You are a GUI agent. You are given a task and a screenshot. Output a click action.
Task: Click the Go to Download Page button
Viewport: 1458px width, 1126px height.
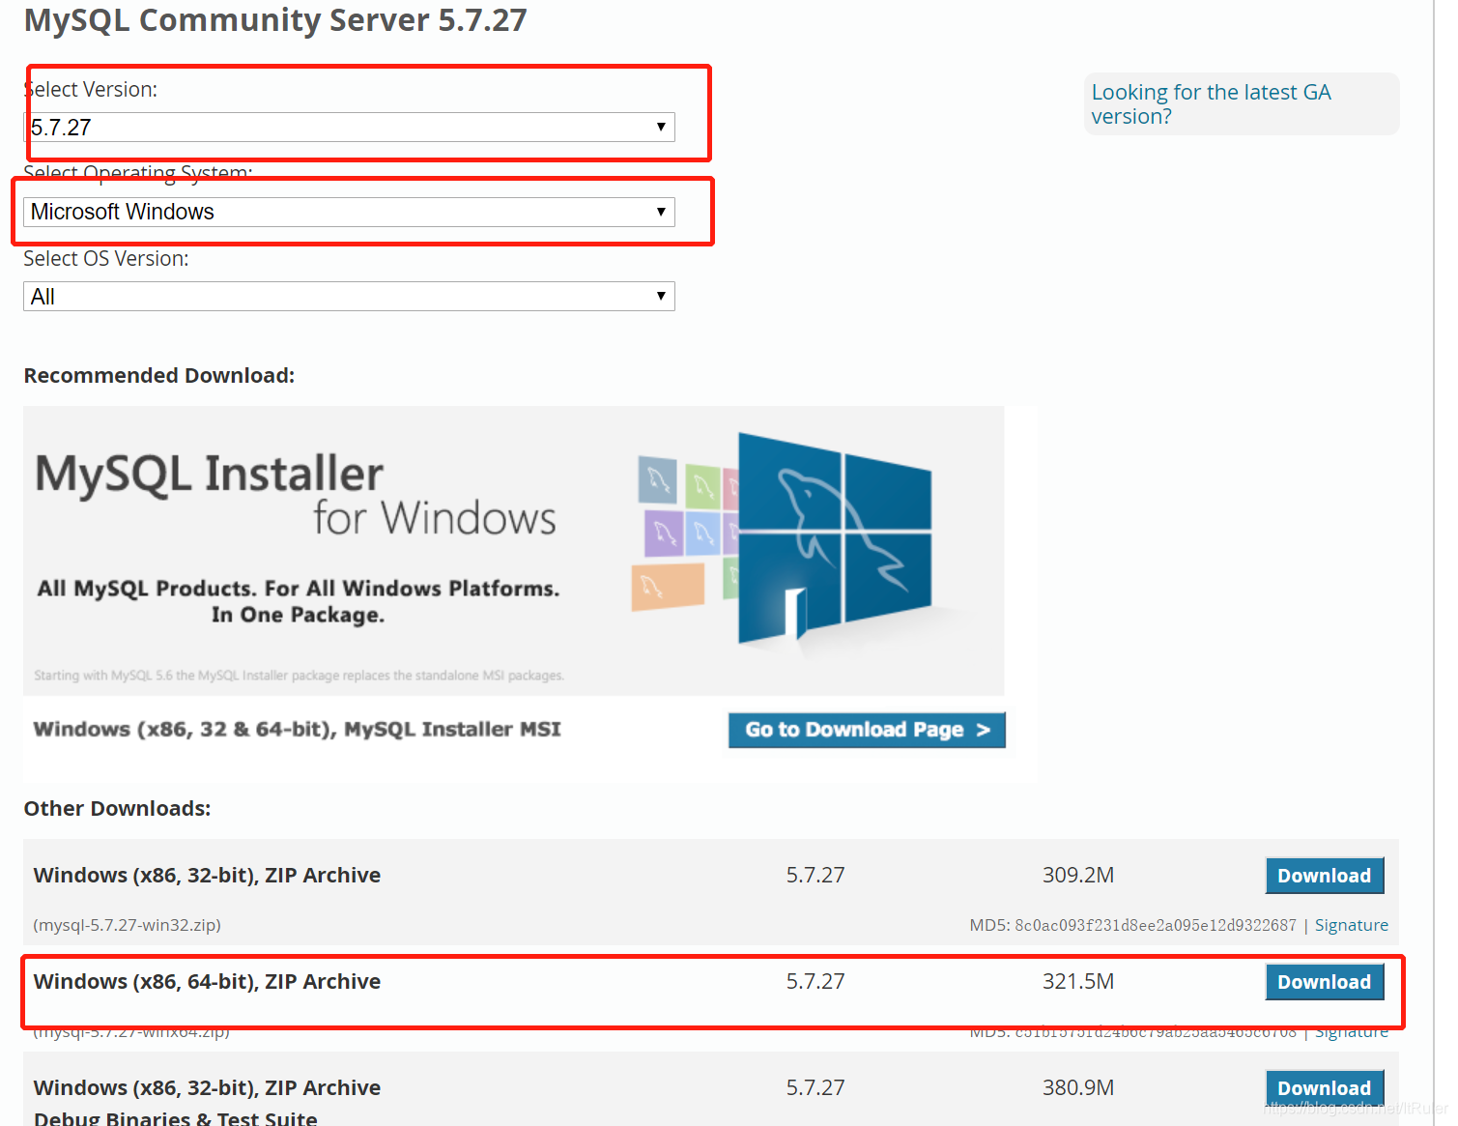point(867,730)
